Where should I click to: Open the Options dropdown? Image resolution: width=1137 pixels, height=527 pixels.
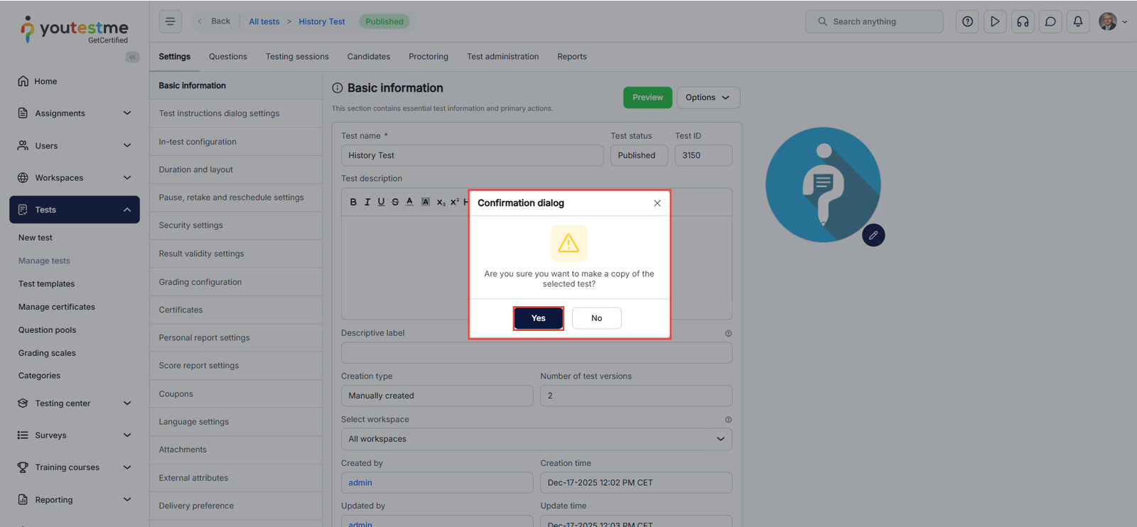click(708, 97)
